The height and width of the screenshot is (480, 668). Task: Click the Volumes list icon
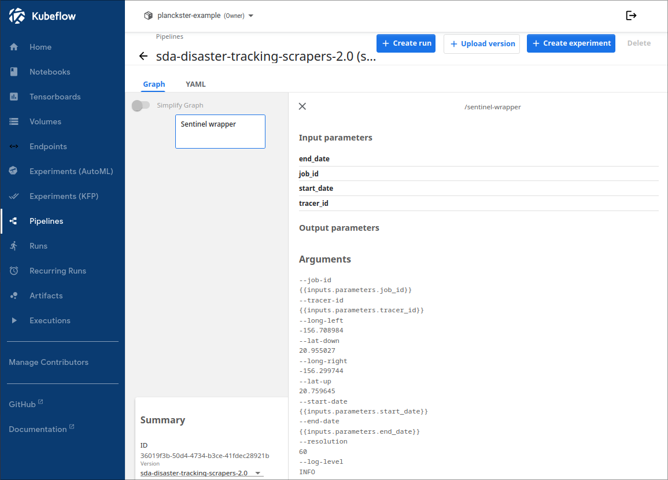14,121
